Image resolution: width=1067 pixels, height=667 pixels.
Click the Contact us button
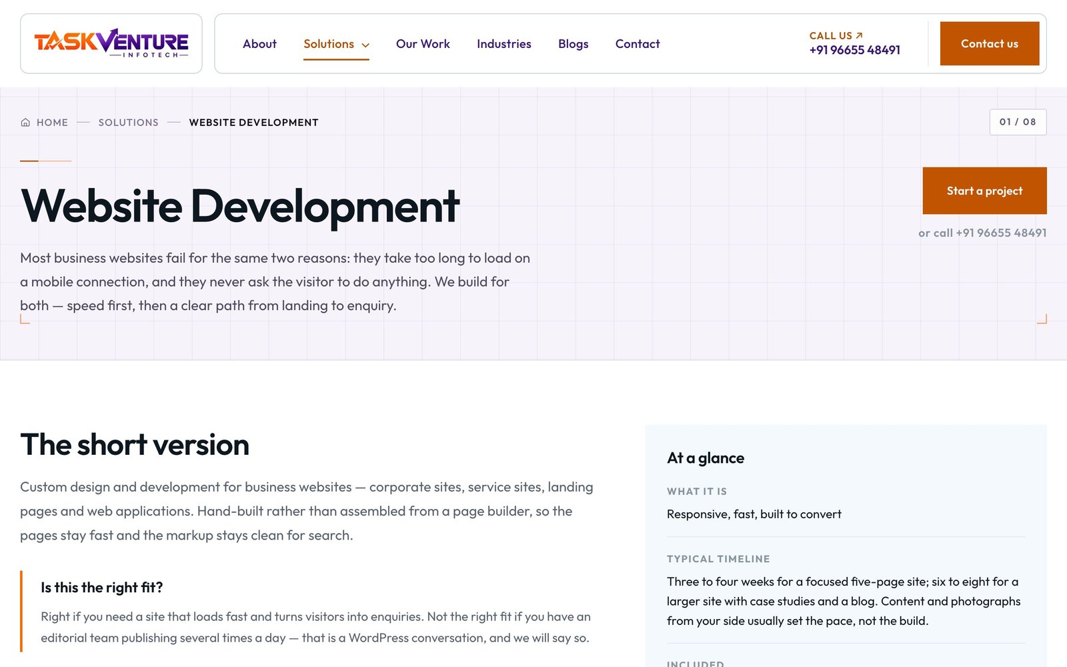pyautogui.click(x=990, y=43)
